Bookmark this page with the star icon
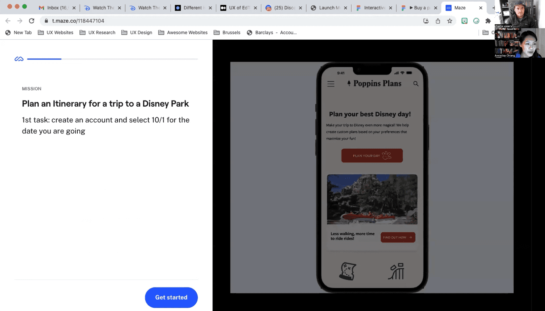The width and height of the screenshot is (545, 311). (450, 21)
